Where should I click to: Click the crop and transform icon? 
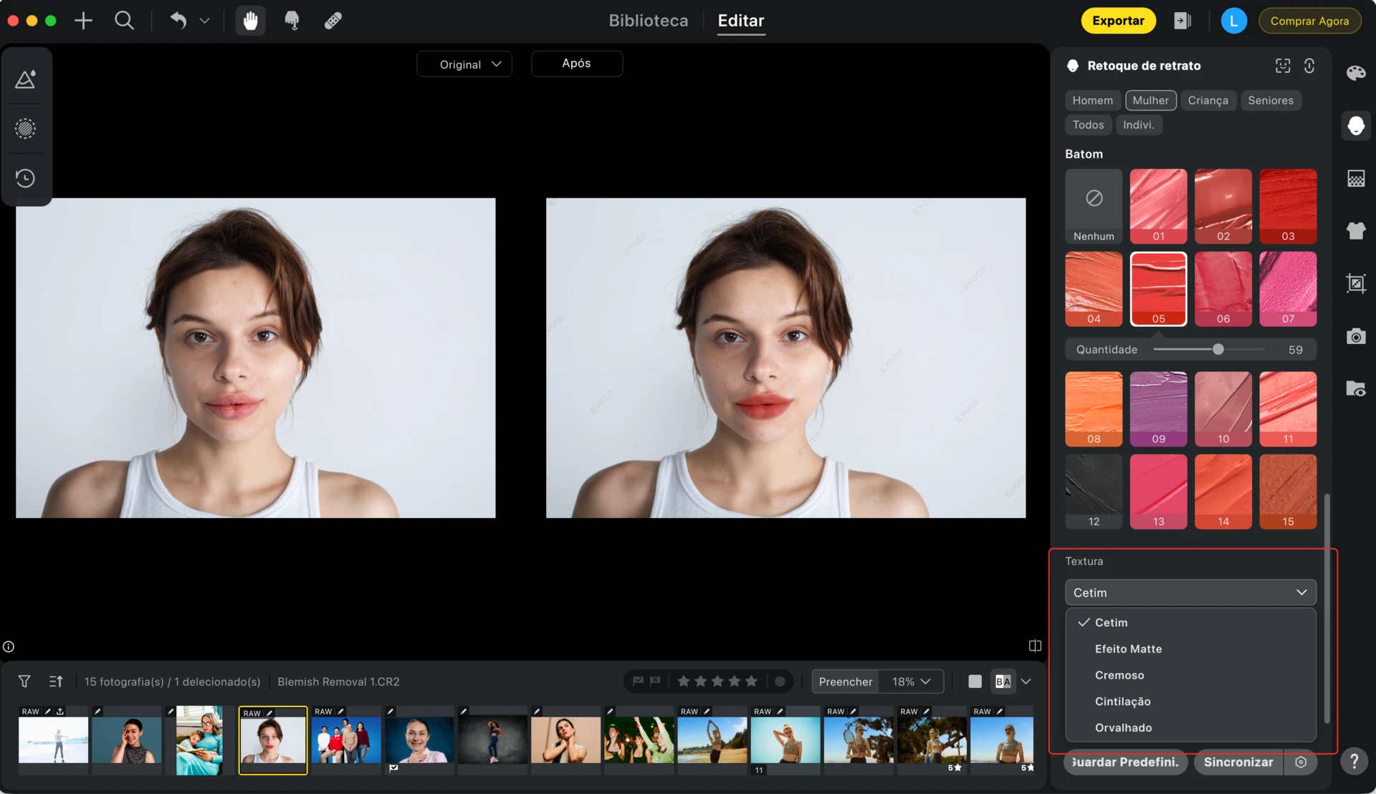click(1355, 283)
